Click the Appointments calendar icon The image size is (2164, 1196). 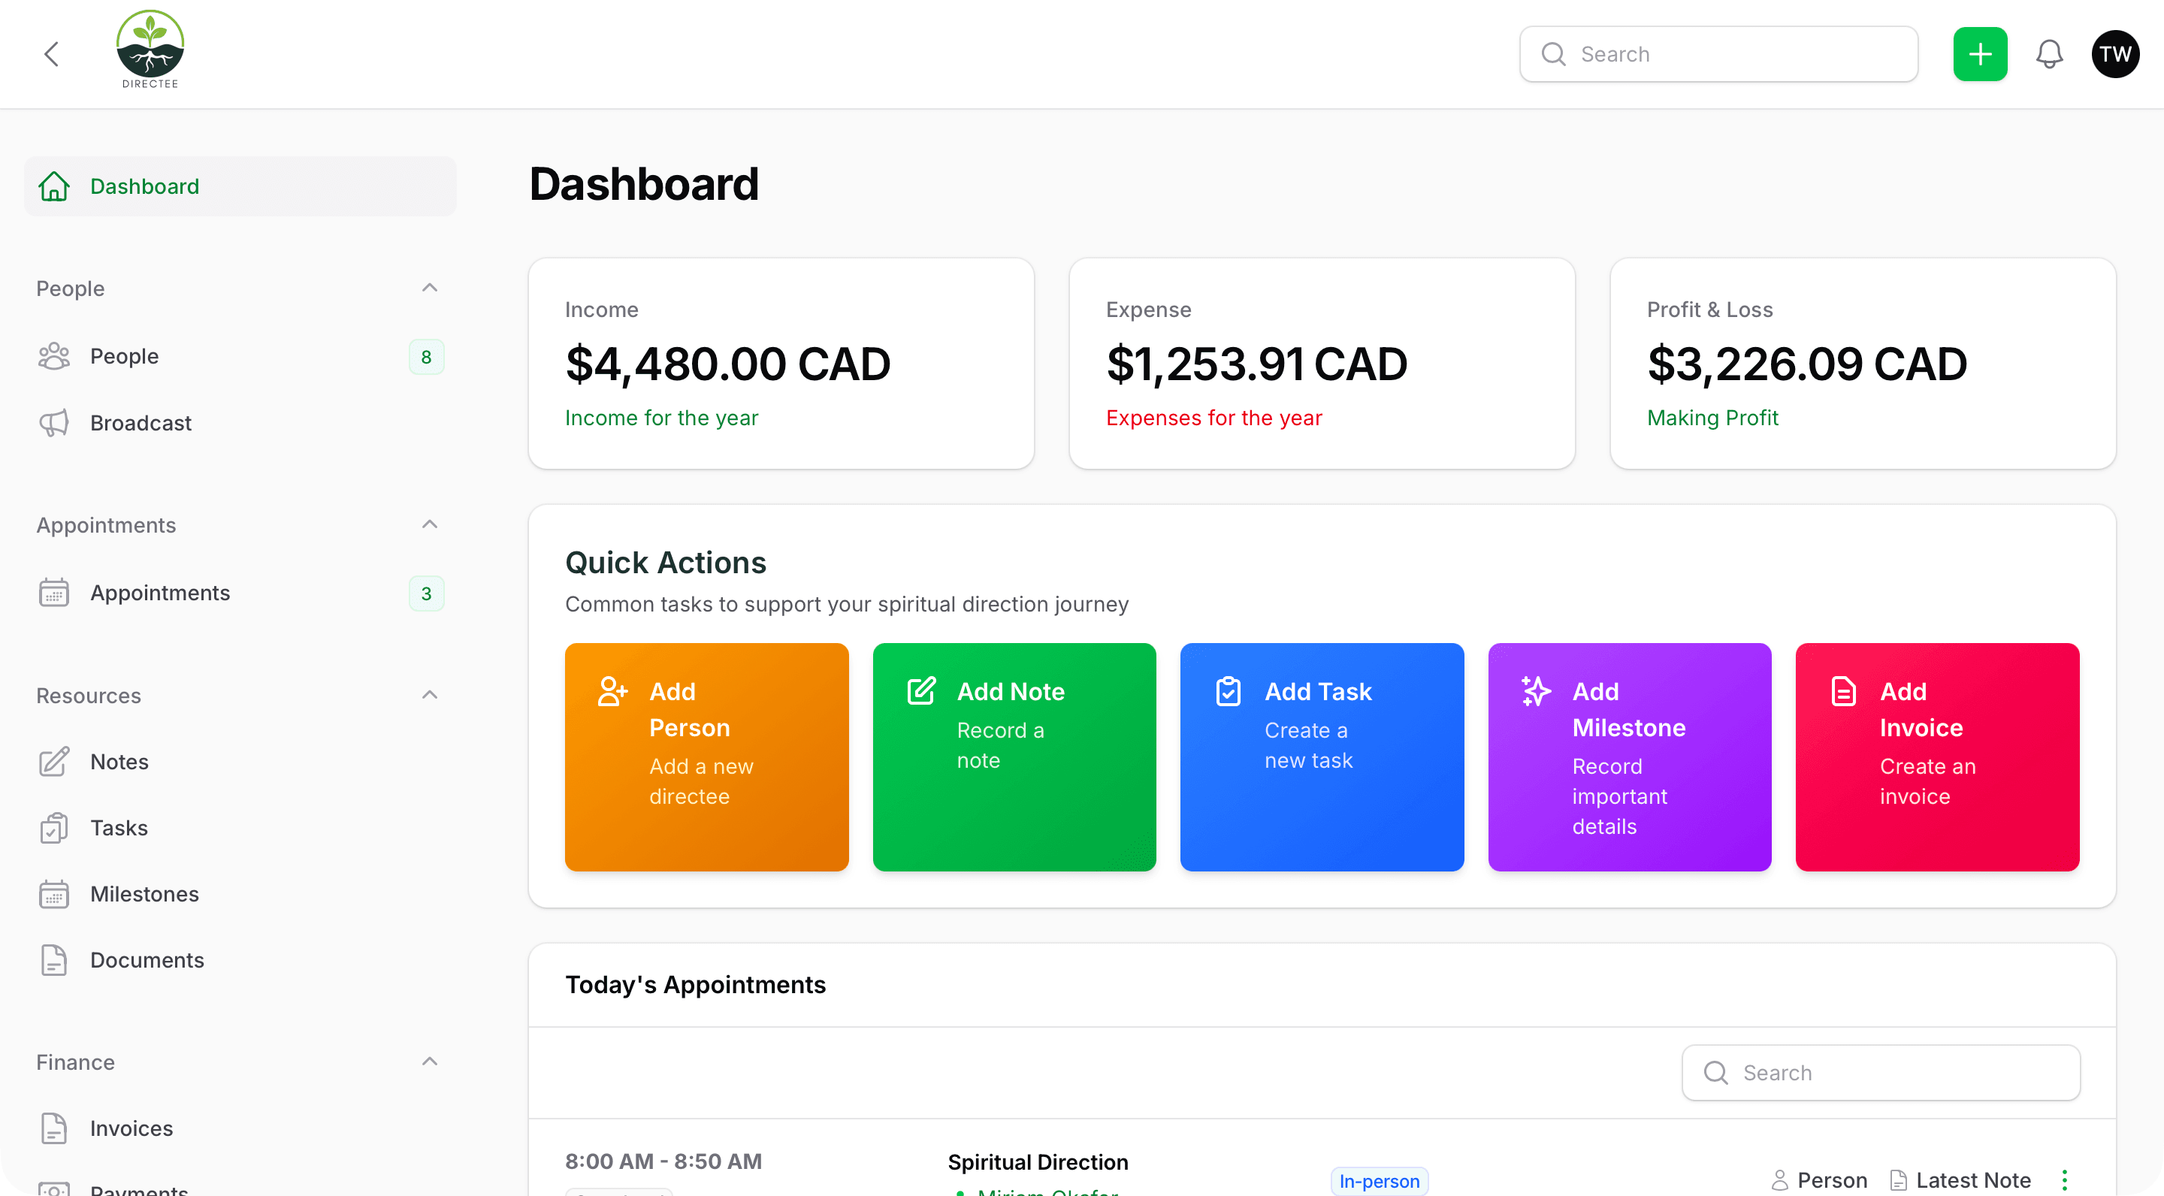point(54,593)
